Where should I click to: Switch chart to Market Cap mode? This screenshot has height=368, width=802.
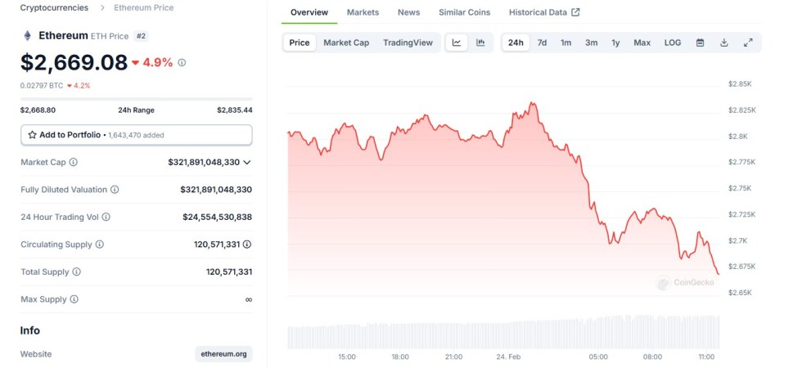[346, 43]
